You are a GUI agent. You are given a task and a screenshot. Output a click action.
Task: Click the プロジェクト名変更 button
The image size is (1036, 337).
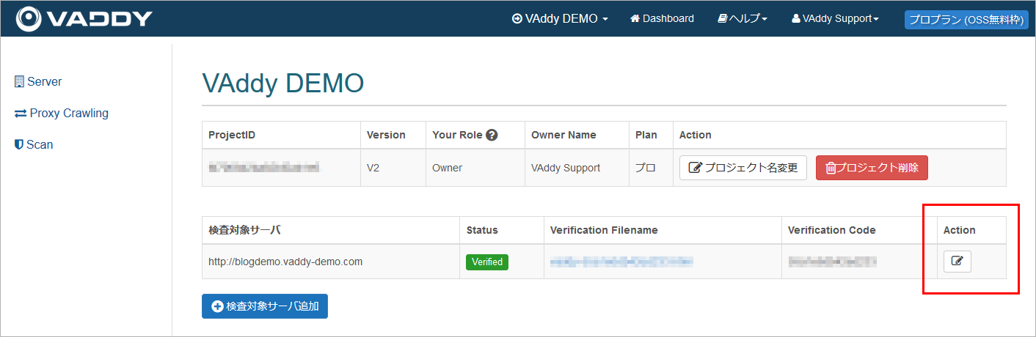(743, 168)
